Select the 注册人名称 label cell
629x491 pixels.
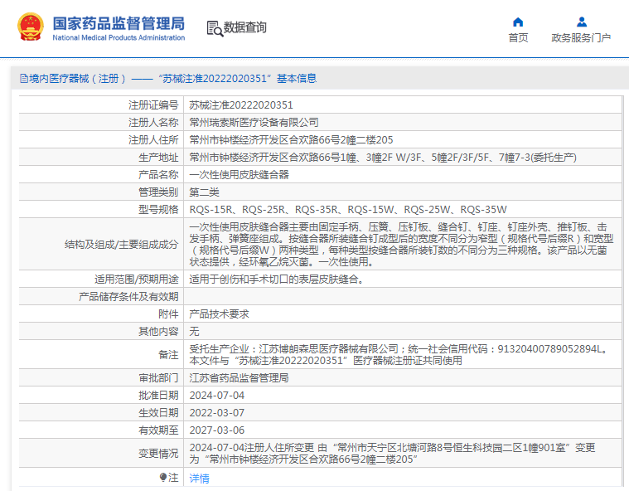click(153, 123)
